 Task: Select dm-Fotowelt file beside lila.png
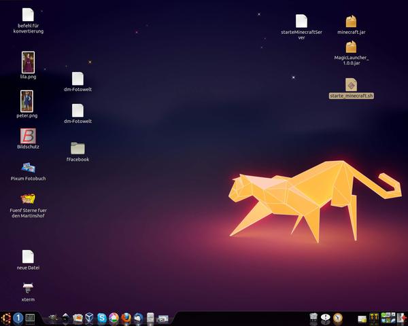click(x=78, y=79)
